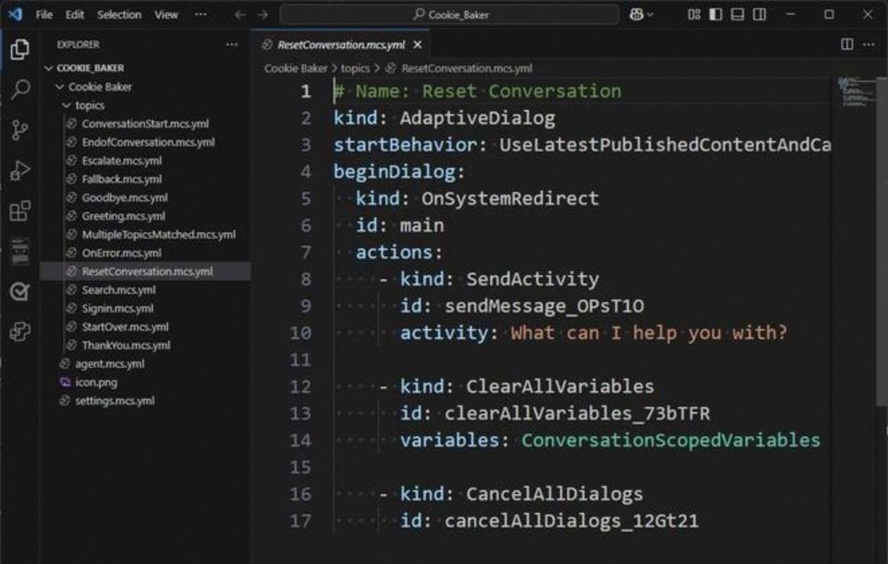
Task: Close the ResetConversation.mcs.yml tab
Action: click(418, 44)
